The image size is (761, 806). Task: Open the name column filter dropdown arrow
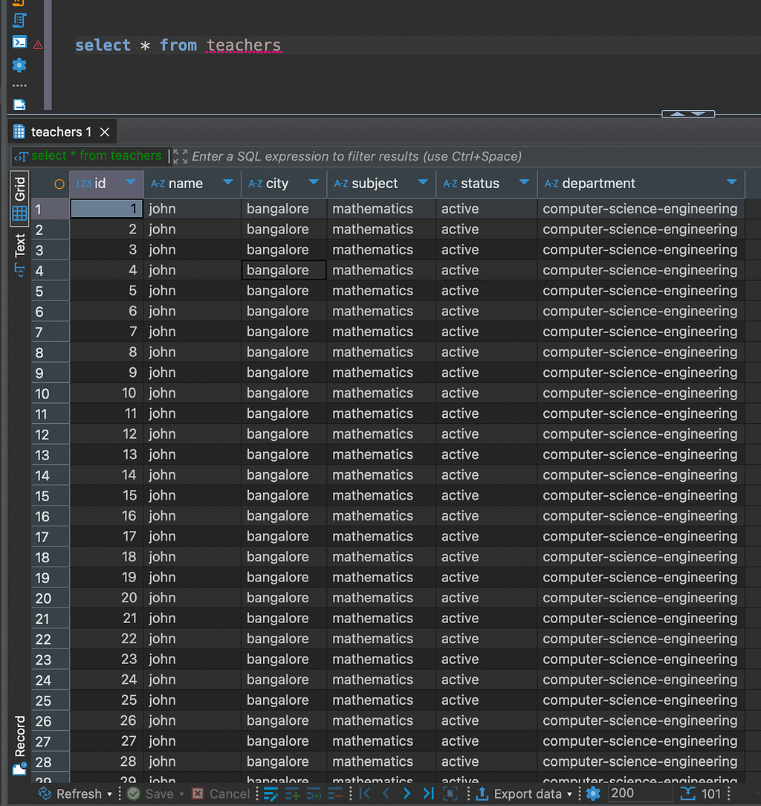coord(228,182)
